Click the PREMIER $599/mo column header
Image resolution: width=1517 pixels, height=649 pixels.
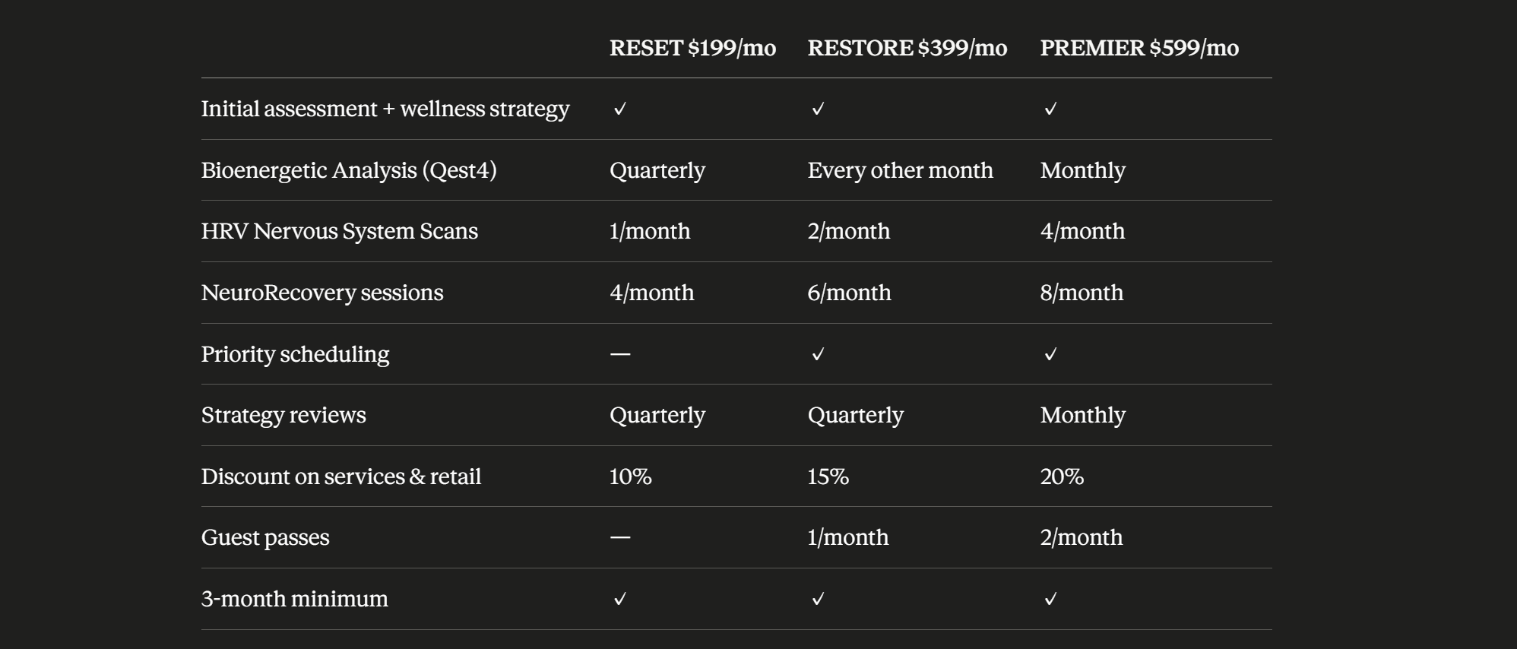click(1139, 48)
